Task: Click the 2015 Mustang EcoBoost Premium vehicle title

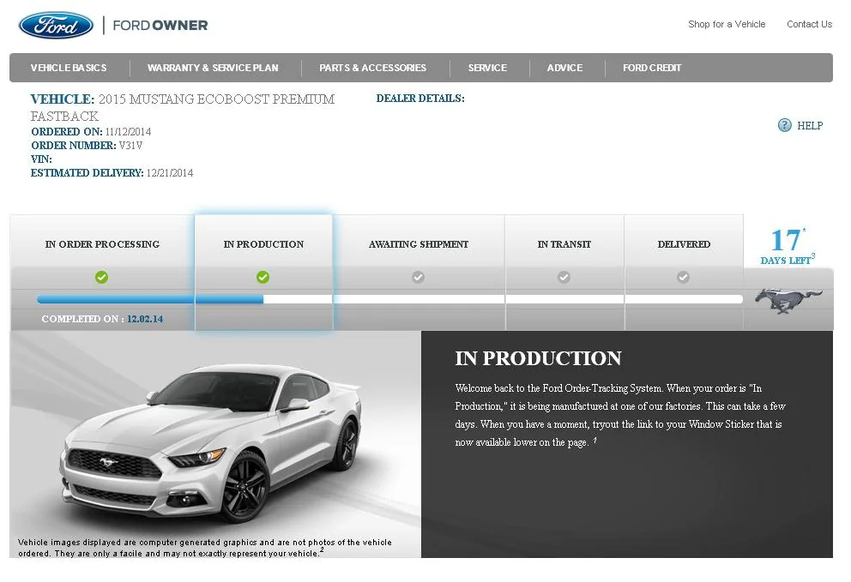Action: tap(183, 107)
